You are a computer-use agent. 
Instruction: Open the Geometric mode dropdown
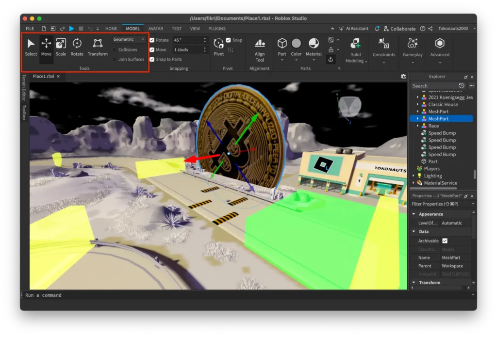pos(129,39)
